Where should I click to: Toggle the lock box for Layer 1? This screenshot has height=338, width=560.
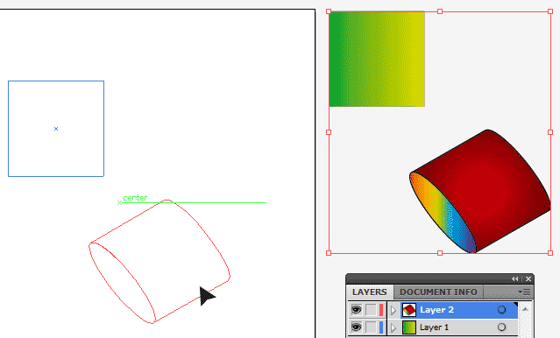pyautogui.click(x=371, y=327)
